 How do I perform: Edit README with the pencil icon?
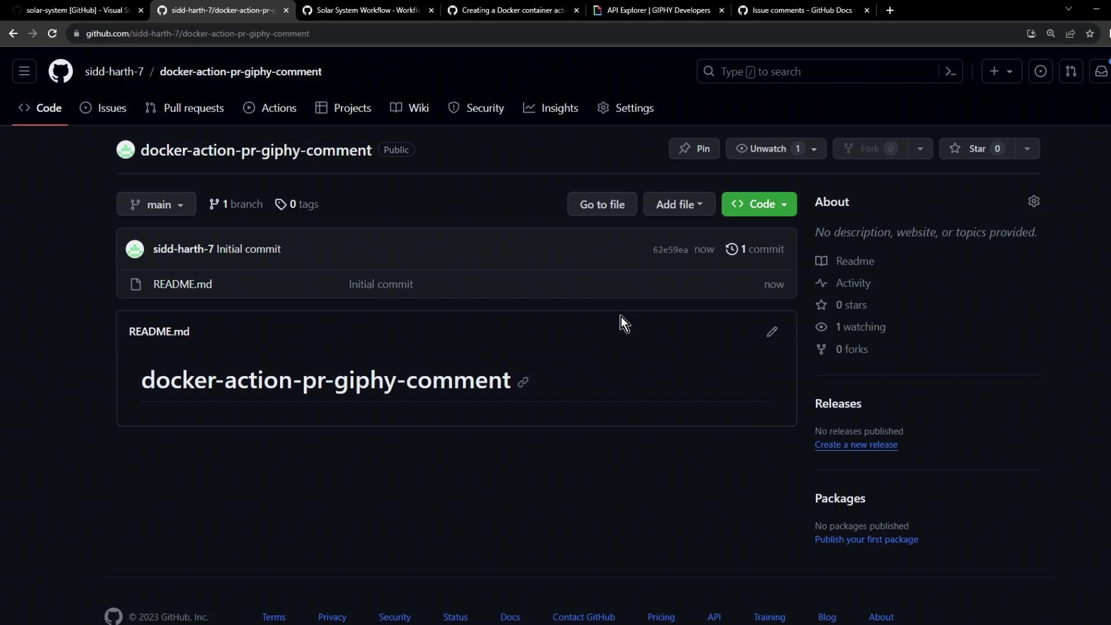click(772, 332)
